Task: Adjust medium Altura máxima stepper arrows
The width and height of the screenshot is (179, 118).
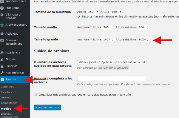Action: click(x=148, y=27)
